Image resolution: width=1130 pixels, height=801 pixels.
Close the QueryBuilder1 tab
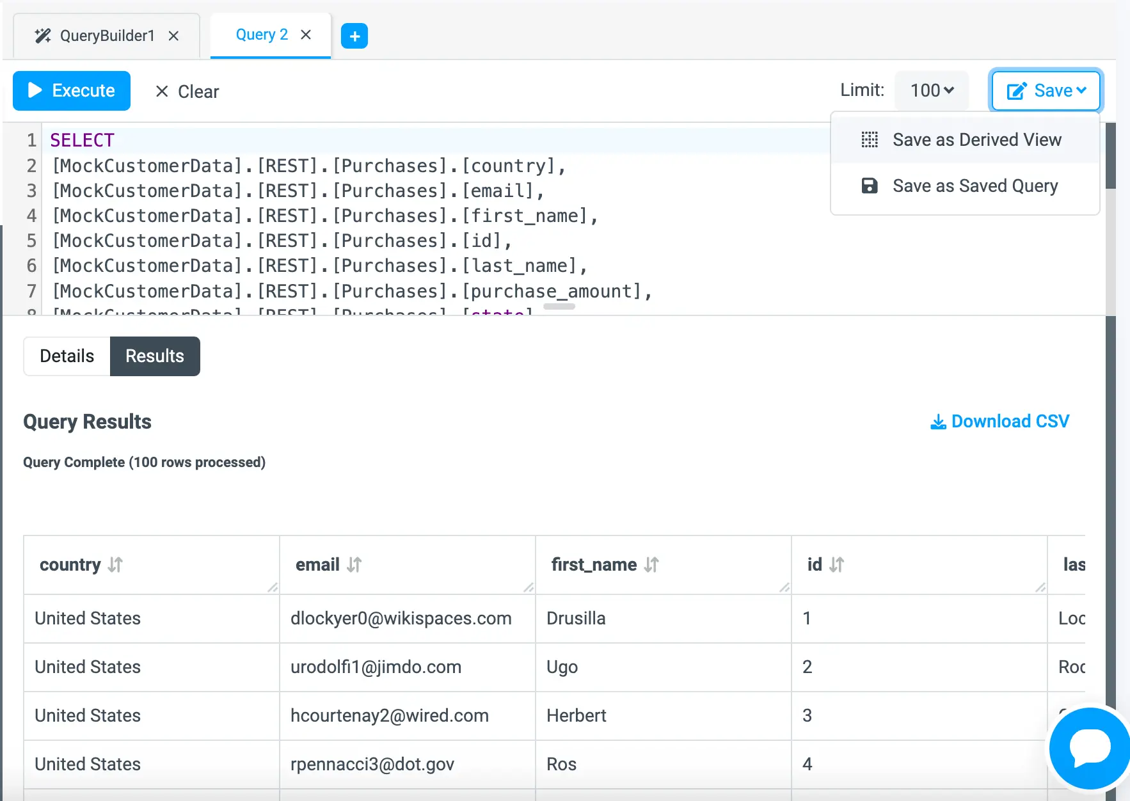coord(173,36)
